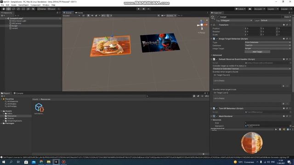Screen dimensions: 294x165
Task: Disable Image Target Behaviour script checkbox
Action: [x=217, y=38]
